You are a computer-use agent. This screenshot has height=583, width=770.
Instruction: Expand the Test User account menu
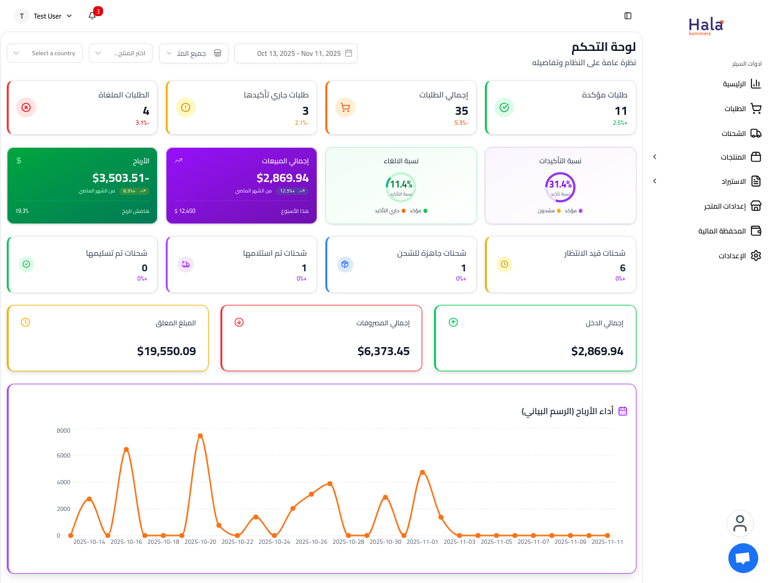(x=43, y=16)
